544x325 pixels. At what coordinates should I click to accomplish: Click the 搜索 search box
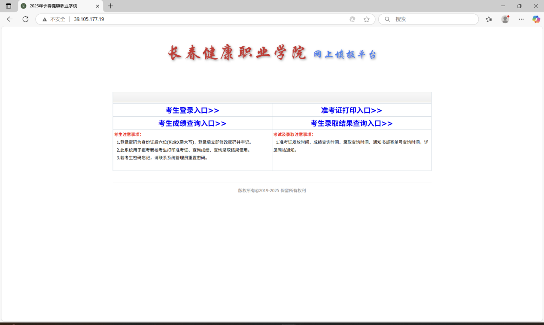pyautogui.click(x=429, y=19)
